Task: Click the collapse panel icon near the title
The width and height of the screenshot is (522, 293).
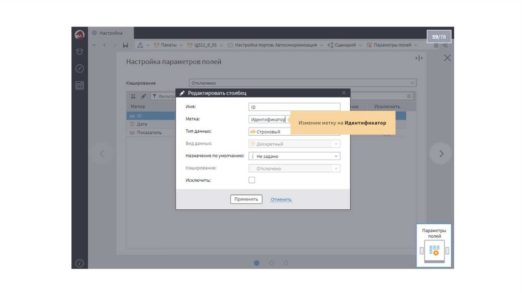Action: point(419,58)
